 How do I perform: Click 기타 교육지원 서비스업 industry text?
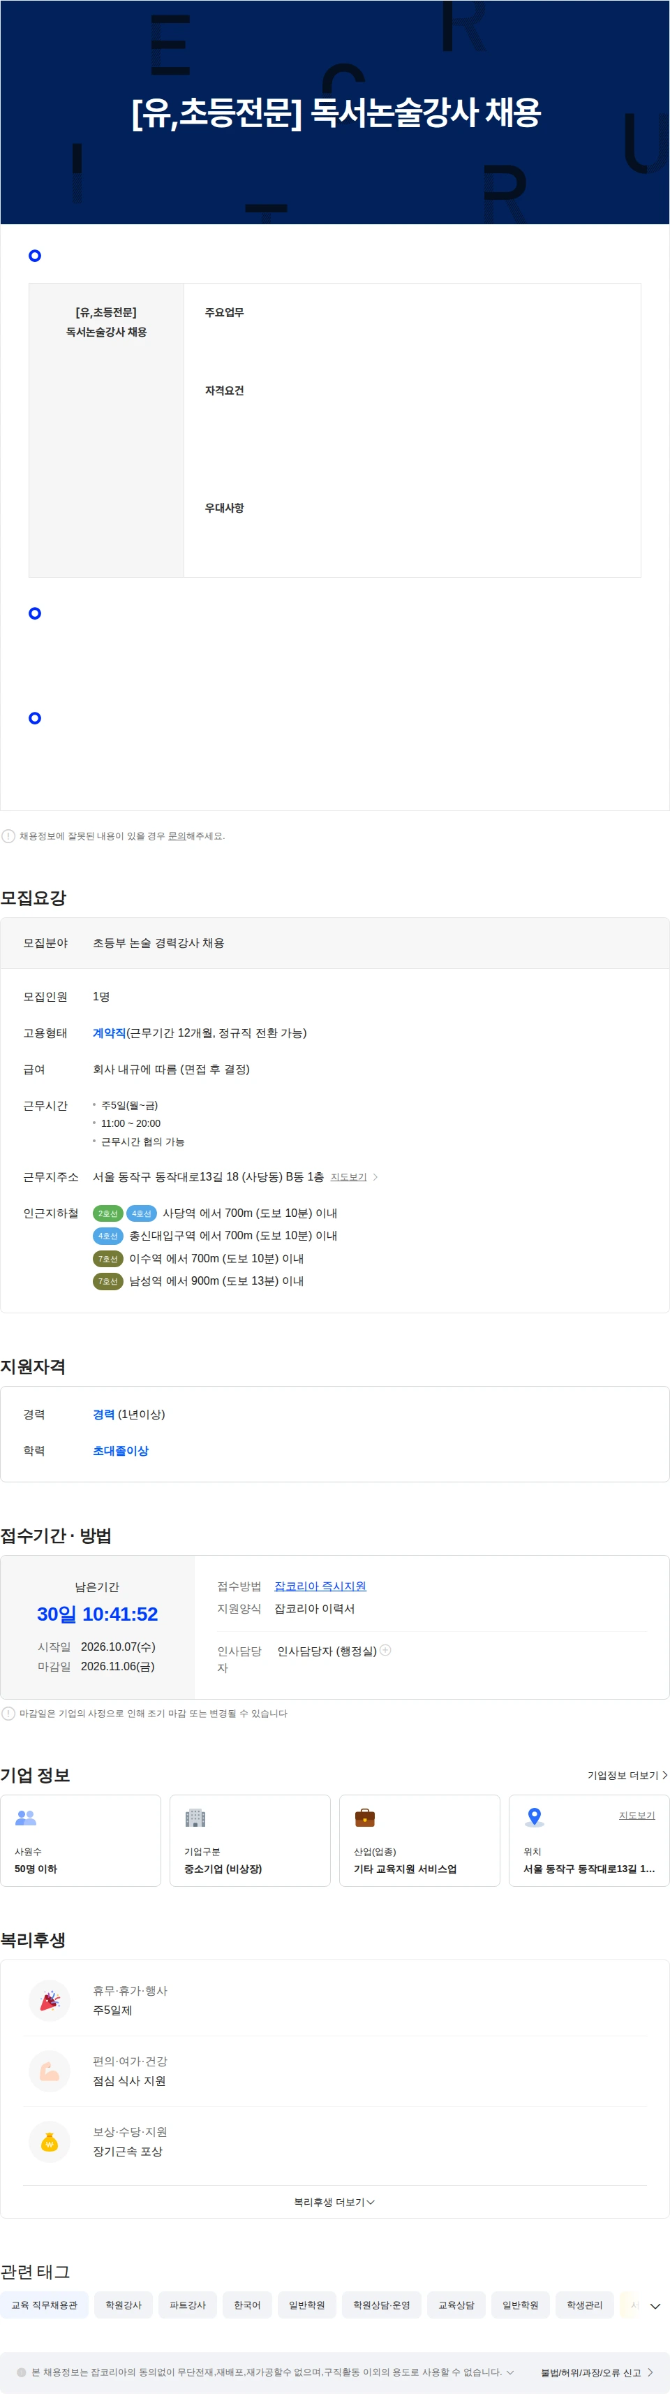tap(405, 1868)
